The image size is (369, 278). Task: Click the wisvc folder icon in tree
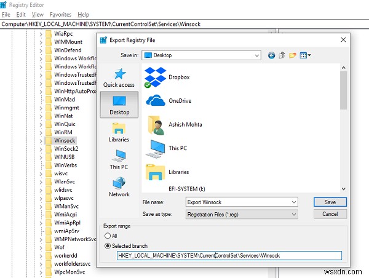(x=49, y=173)
